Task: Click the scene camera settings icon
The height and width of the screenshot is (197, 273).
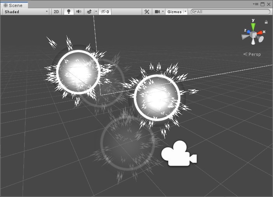Action: point(157,12)
